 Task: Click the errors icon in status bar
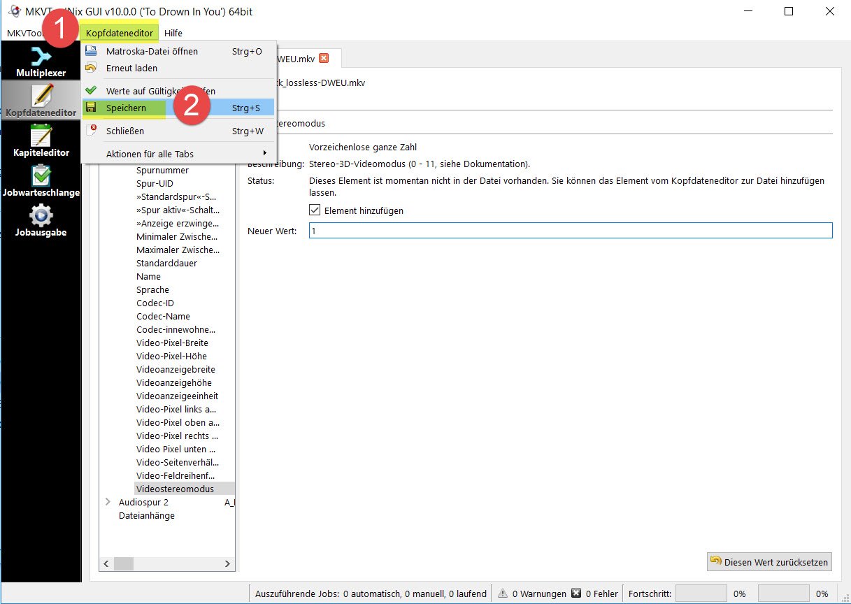(576, 594)
